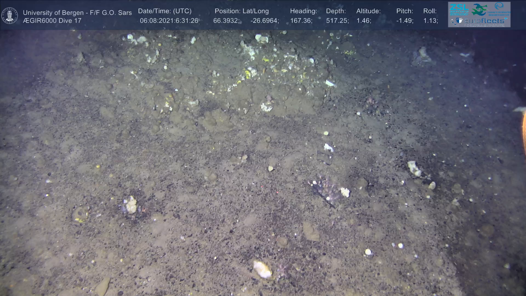Select the 06:08:2021:6:31:26 timestamp
The image size is (526, 296).
tap(169, 21)
